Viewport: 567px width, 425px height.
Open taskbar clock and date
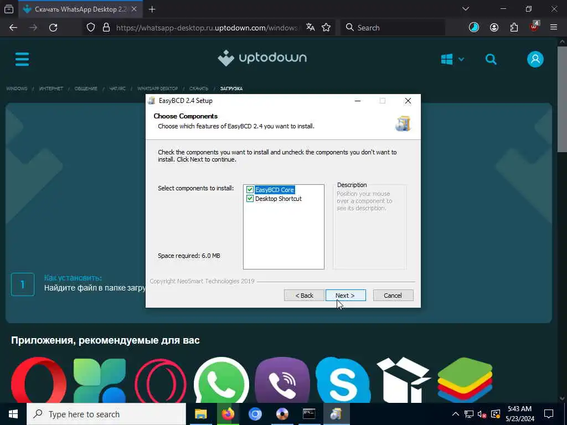tap(519, 414)
